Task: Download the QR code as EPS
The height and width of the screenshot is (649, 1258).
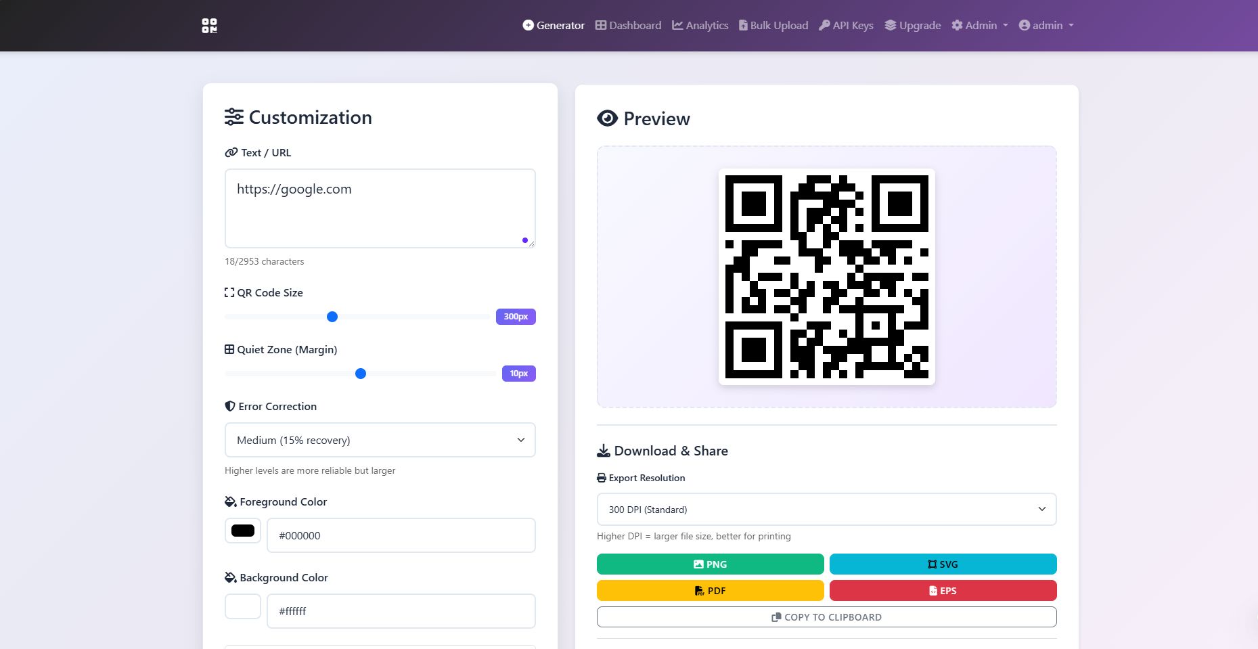Action: [943, 591]
